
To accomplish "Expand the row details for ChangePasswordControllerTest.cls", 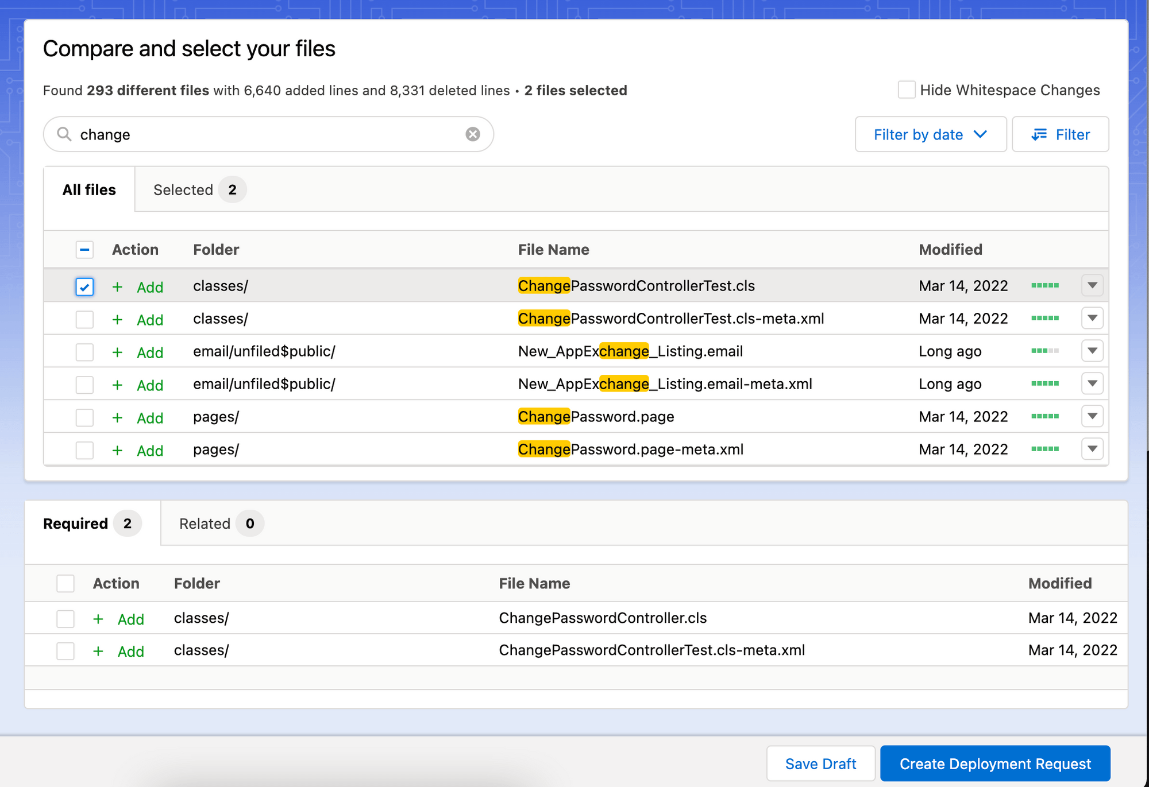I will pos(1092,285).
